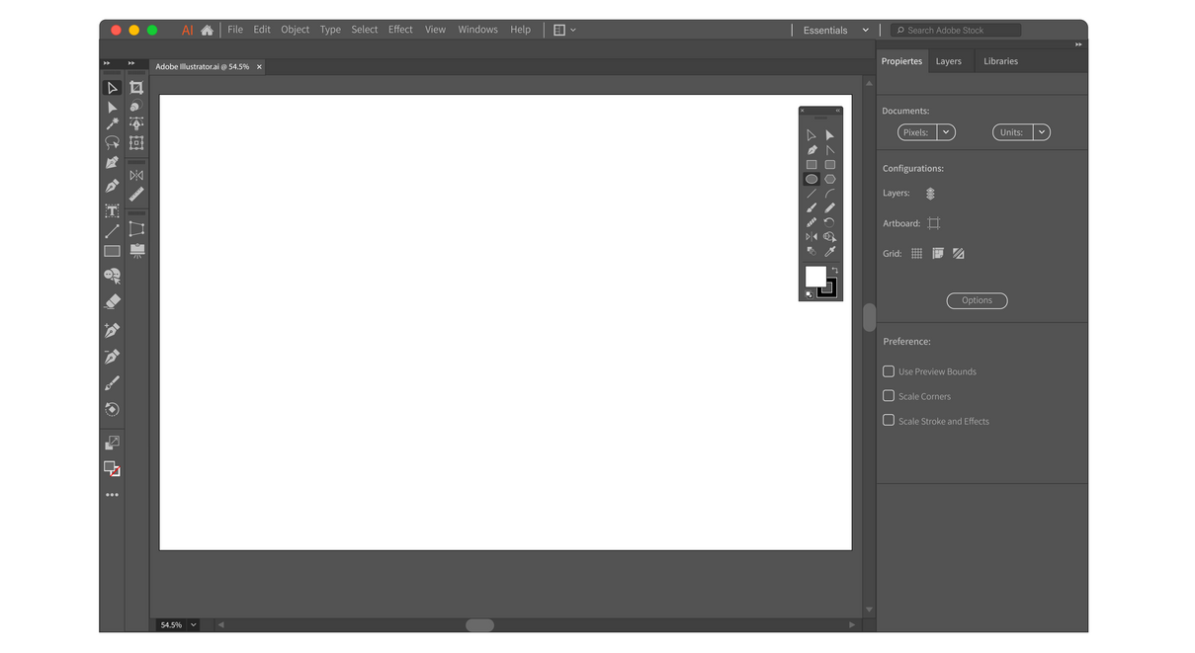Viewport: 1195px width, 653px height.
Task: Switch to the Layers tab
Action: click(948, 61)
